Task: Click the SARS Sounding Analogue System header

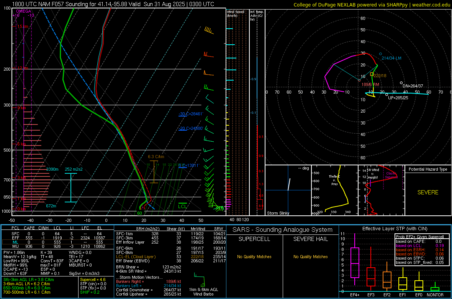Action: [x=283, y=230]
